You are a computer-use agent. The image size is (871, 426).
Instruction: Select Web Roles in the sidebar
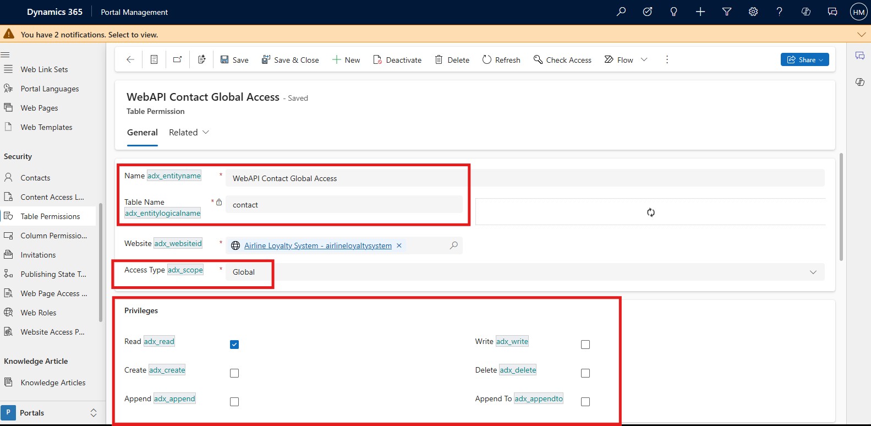coord(39,313)
